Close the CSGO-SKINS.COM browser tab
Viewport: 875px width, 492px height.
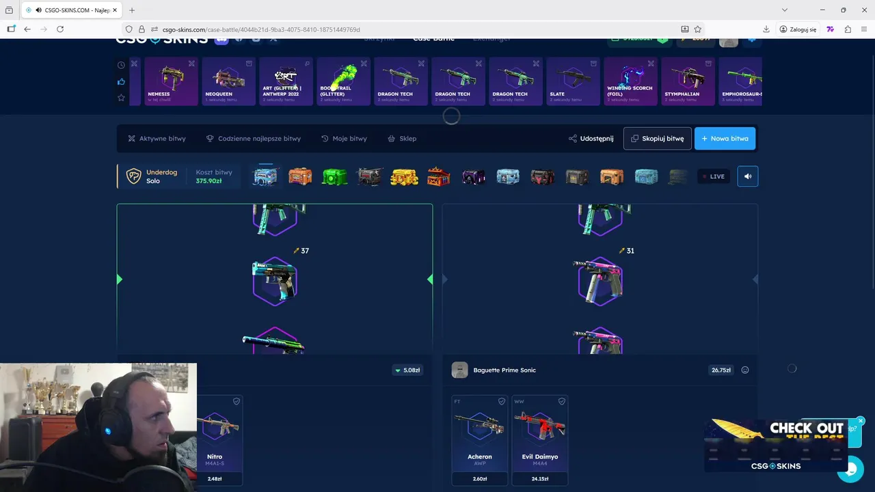tap(113, 10)
